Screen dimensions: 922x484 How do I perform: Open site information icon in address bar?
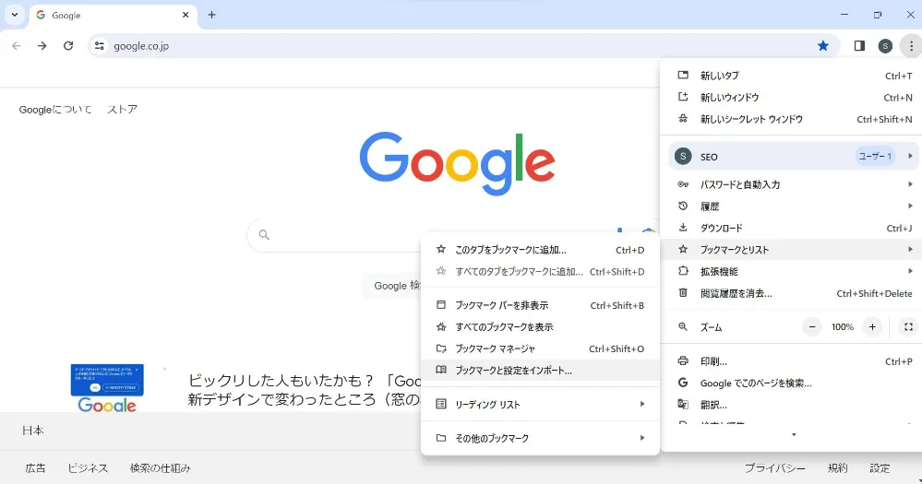[x=100, y=46]
